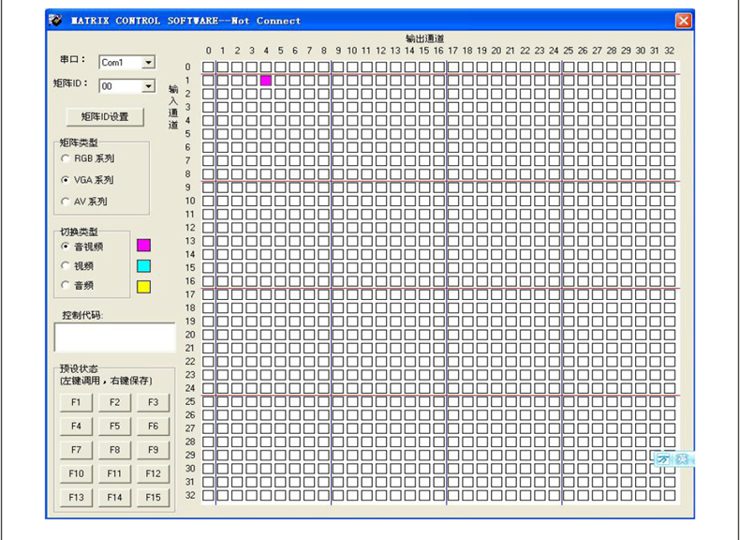Toggle matrix cell input 24, output 24
This screenshot has width=740, height=540.
[x=554, y=388]
